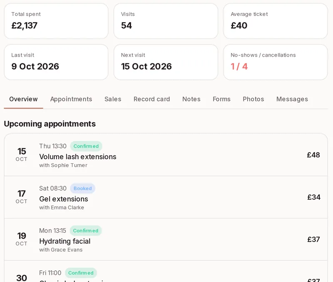333x282 pixels.
Task: Click the Mon 13:15 time label
Action: click(x=53, y=231)
